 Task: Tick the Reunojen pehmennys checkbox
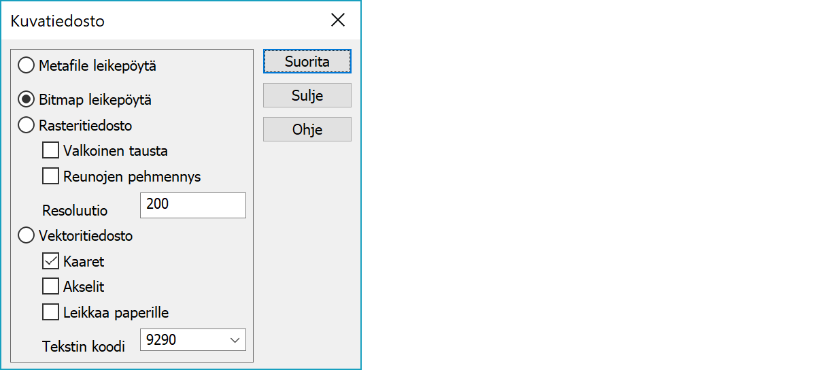tap(50, 176)
